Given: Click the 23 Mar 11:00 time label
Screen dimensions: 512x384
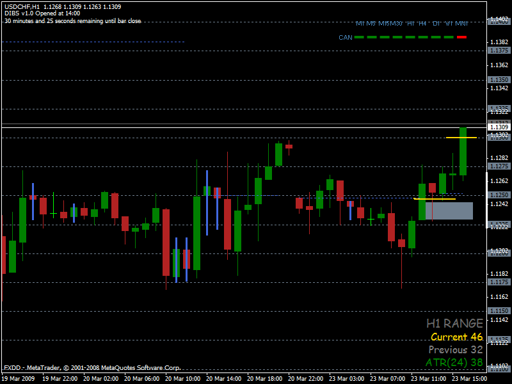Looking at the screenshot, I should pyautogui.click(x=428, y=379).
